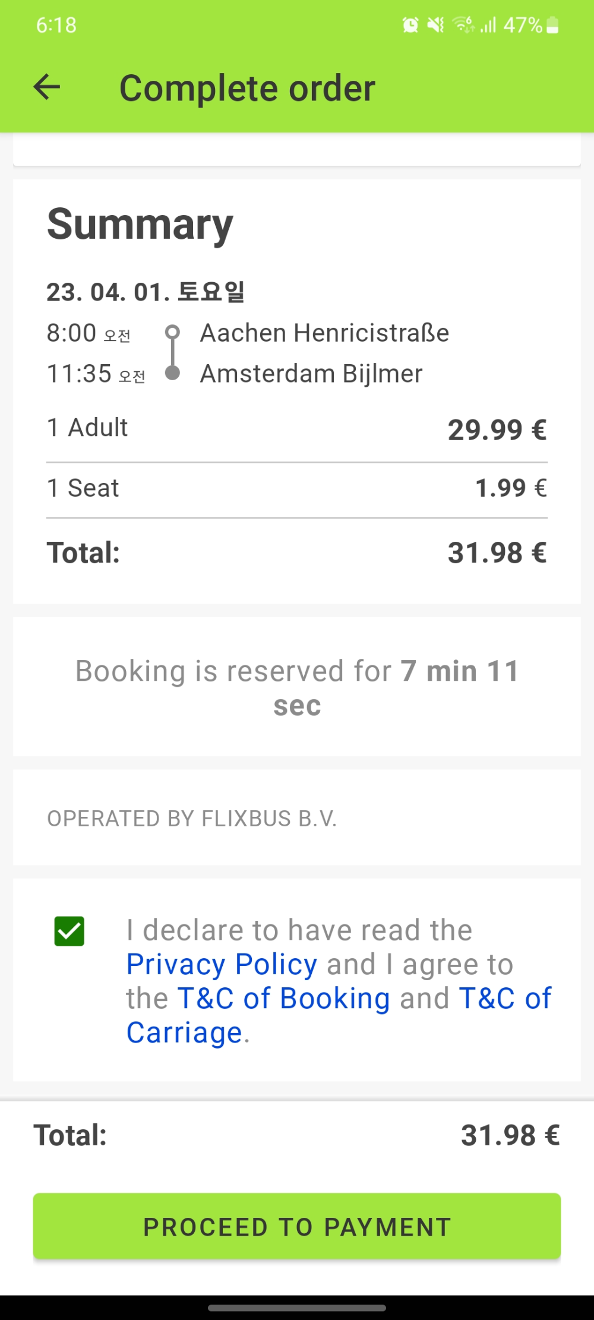594x1320 pixels.
Task: Proceed to payment
Action: (297, 1226)
